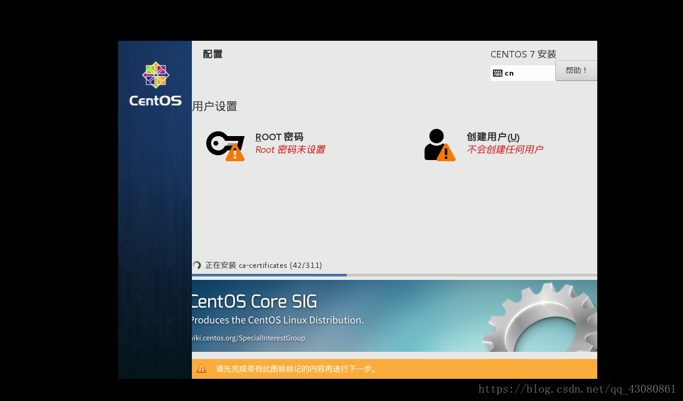The height and width of the screenshot is (401, 683).
Task: Click the 'CENTOS 7 安装' title
Action: point(523,55)
